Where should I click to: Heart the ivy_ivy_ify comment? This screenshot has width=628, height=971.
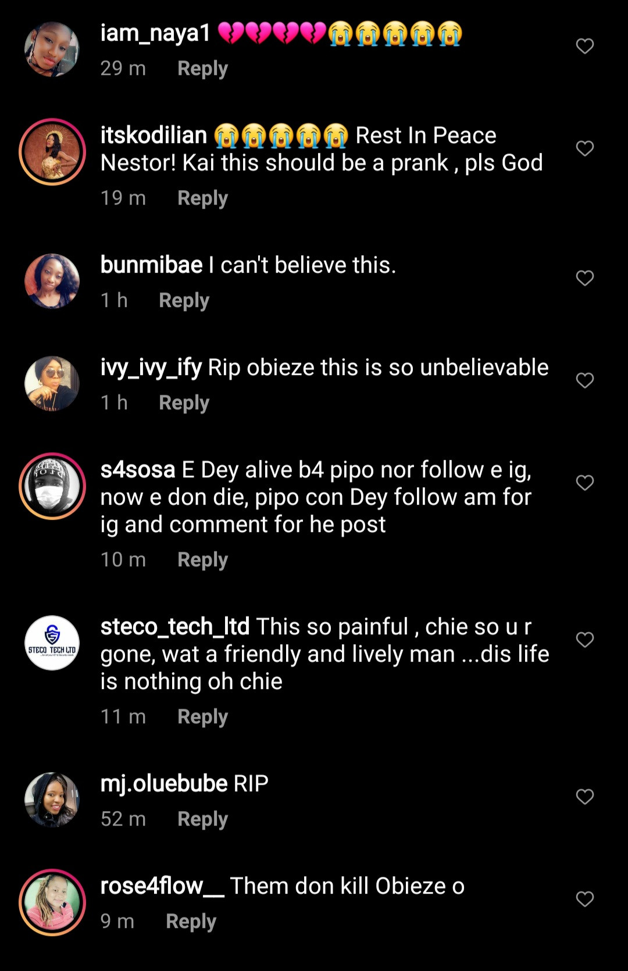(x=584, y=380)
